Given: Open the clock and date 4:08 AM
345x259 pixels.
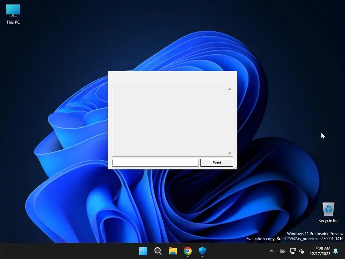Looking at the screenshot, I should click(320, 251).
